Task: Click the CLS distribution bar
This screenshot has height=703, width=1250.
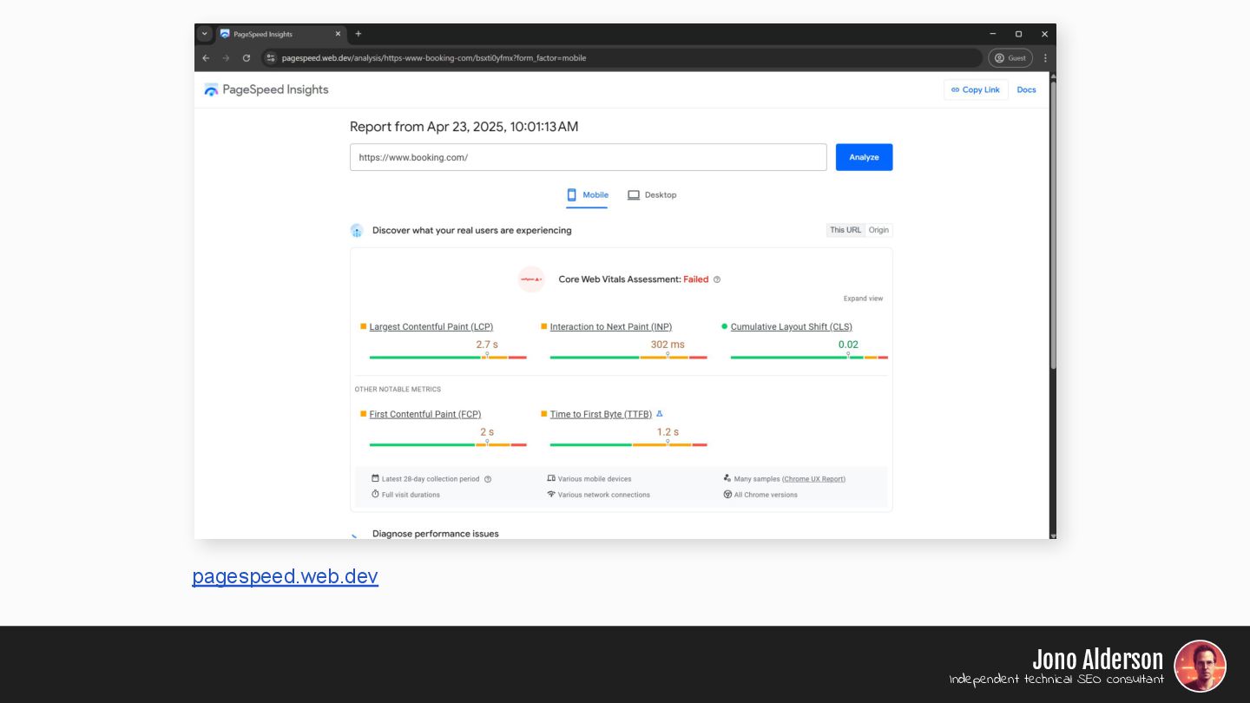Action: coord(809,357)
